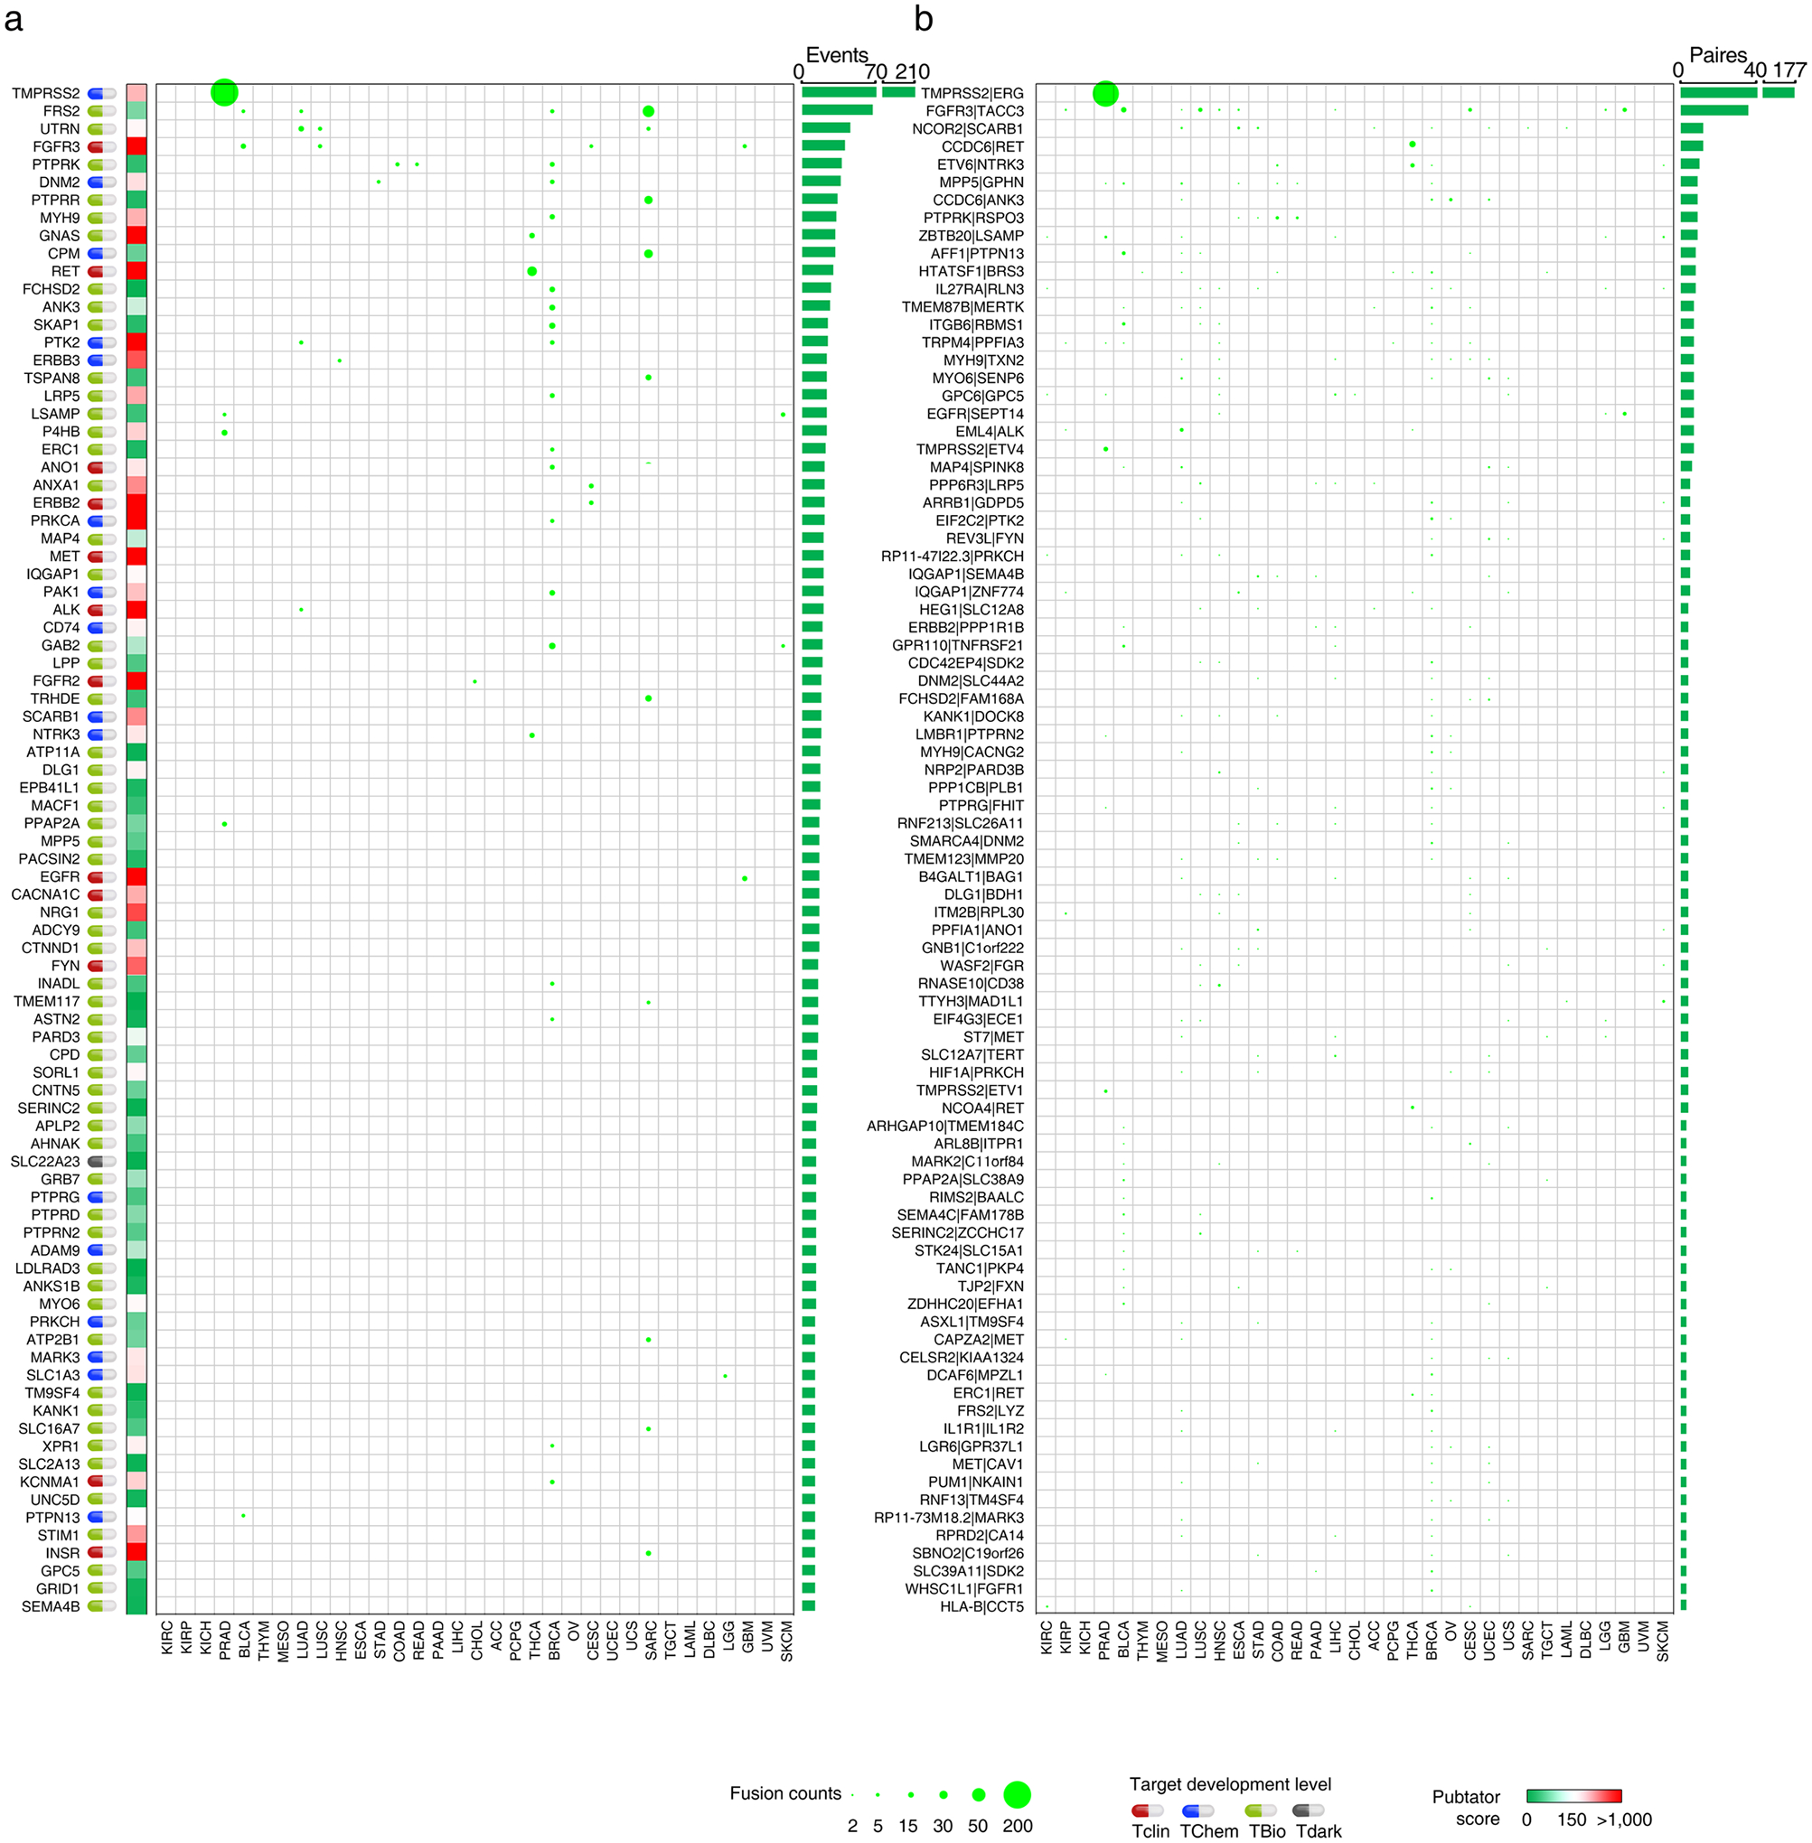
Task: Click the 'PRAD' column label in panel a
Action: pyautogui.click(x=225, y=1642)
